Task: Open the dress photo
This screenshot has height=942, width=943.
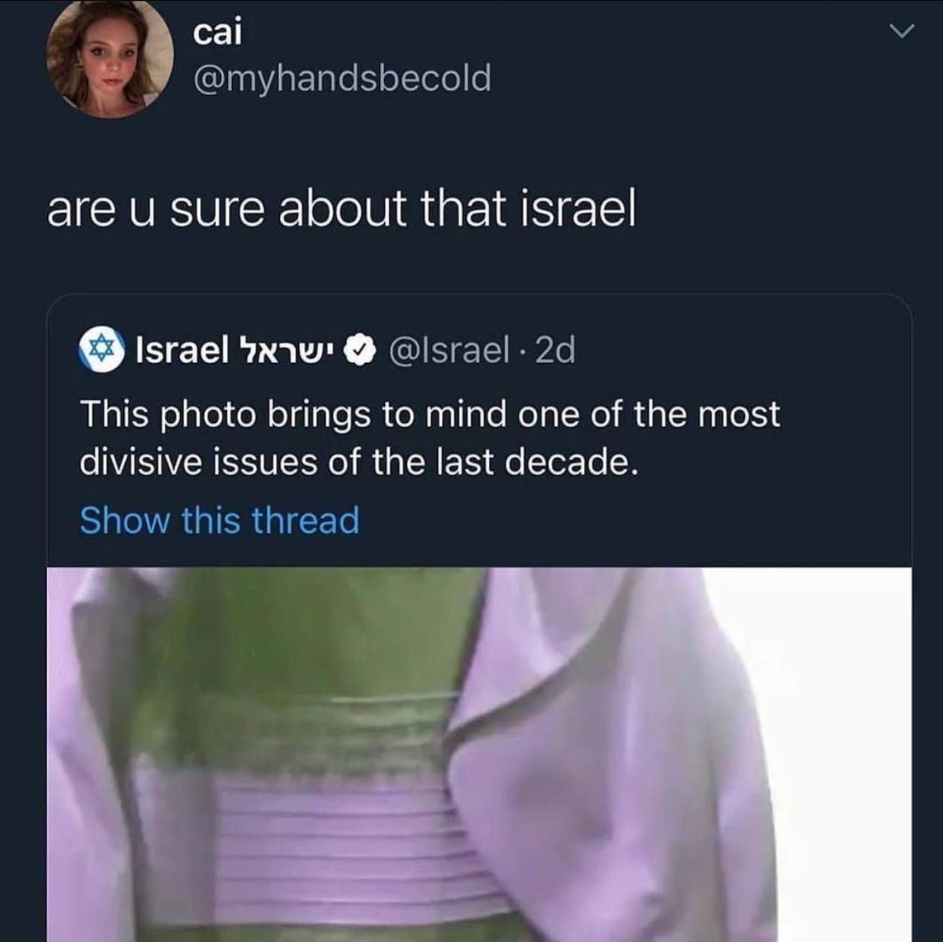Action: pos(479,755)
